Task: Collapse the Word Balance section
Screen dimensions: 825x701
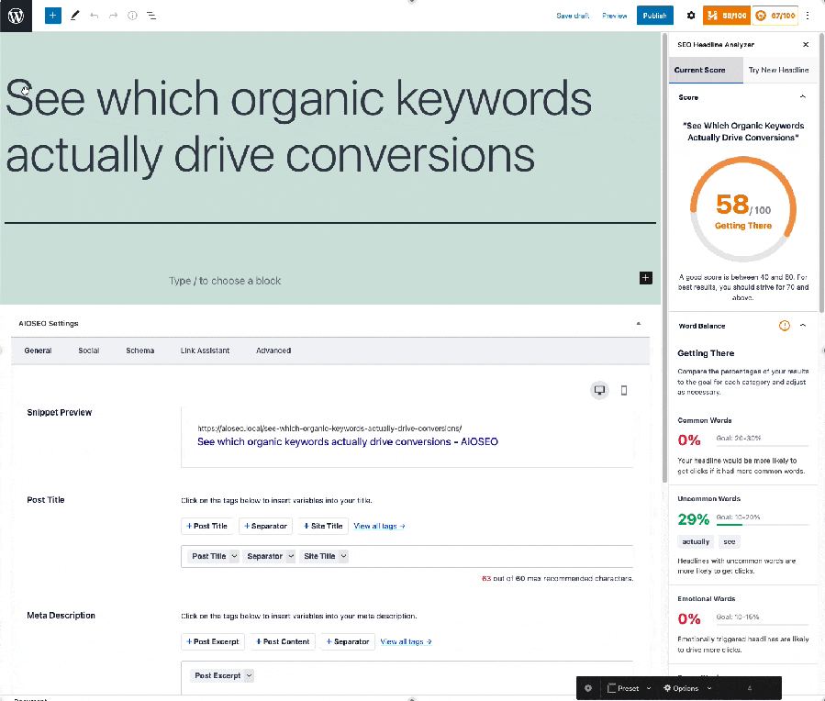Action: [x=802, y=326]
